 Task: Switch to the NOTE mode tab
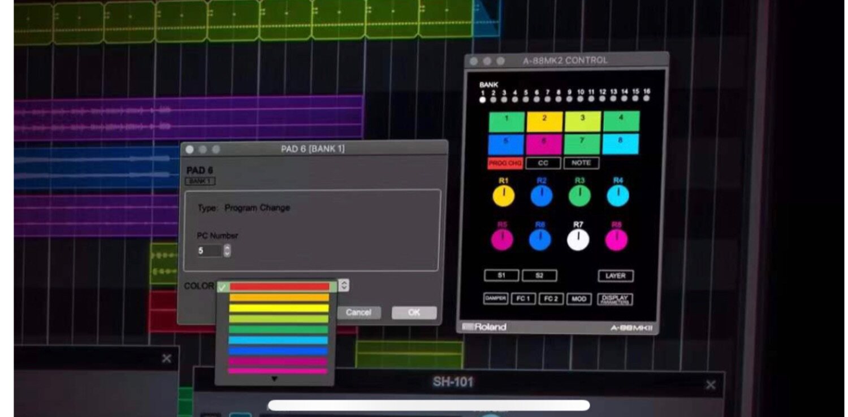(x=581, y=163)
